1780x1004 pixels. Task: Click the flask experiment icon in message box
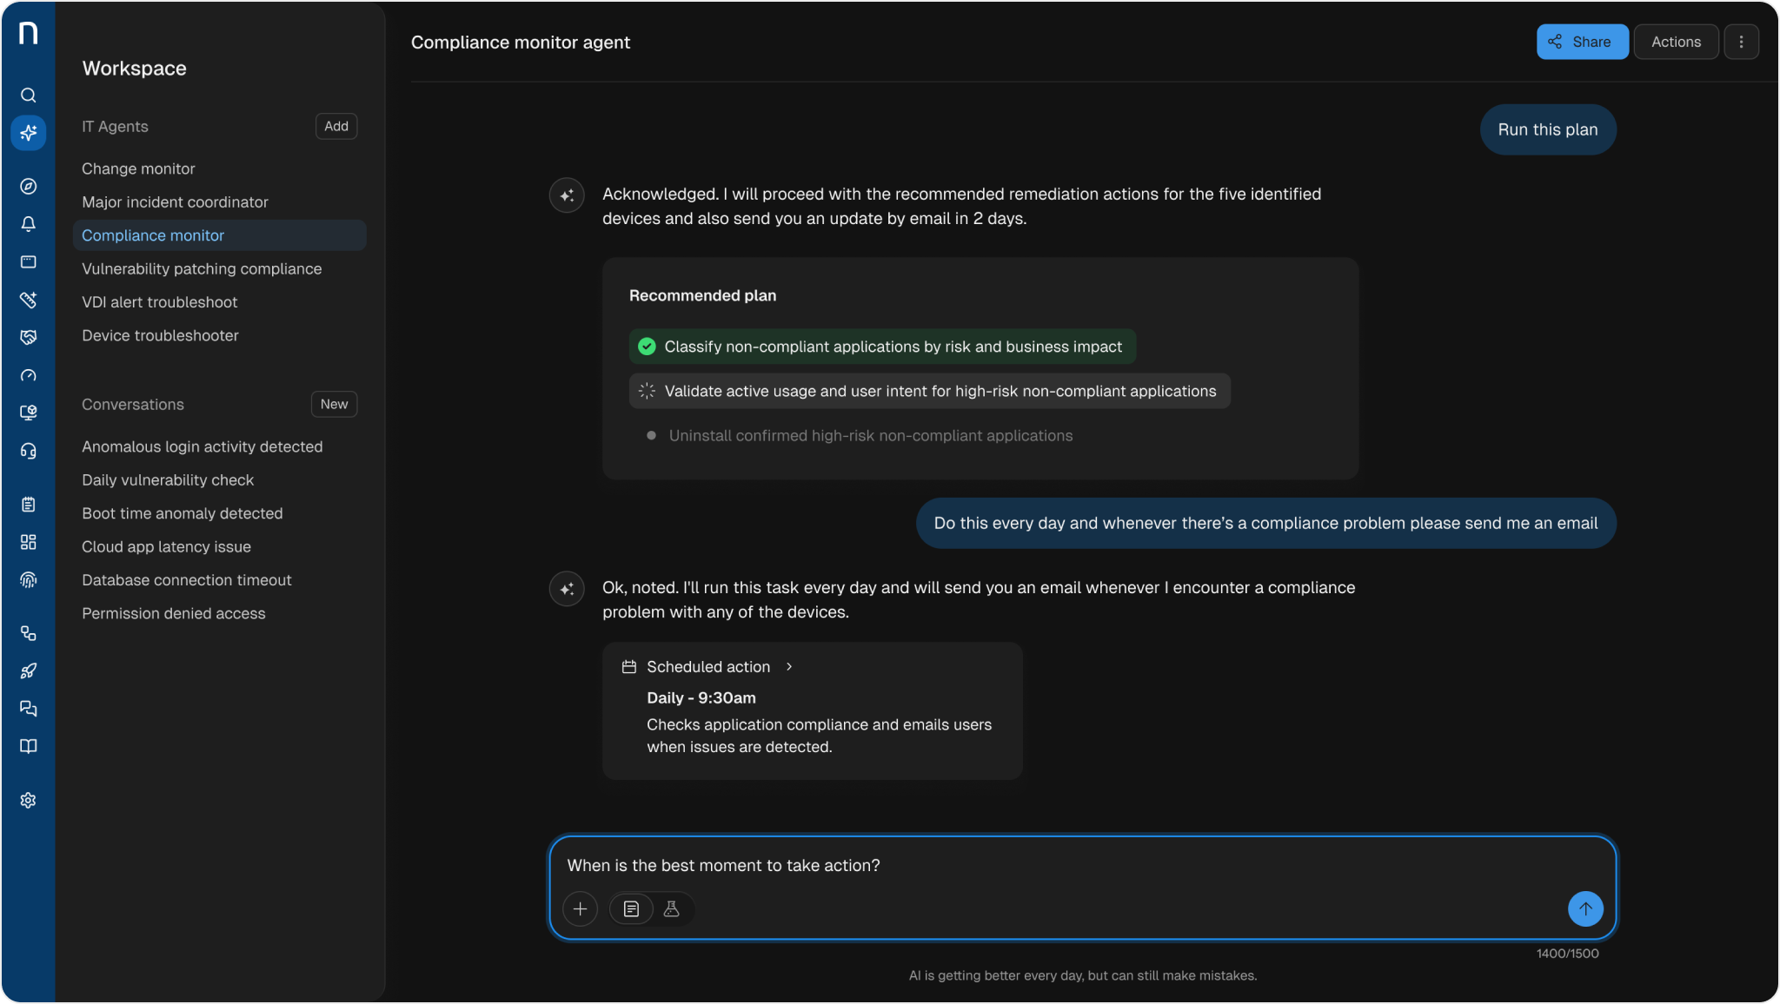672,909
